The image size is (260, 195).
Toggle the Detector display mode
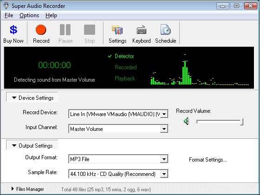[x=124, y=56]
